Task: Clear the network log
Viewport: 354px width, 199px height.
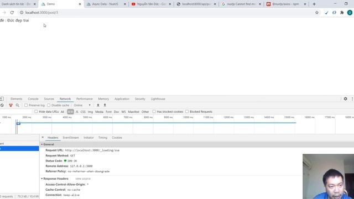Action: [x=2, y=105]
